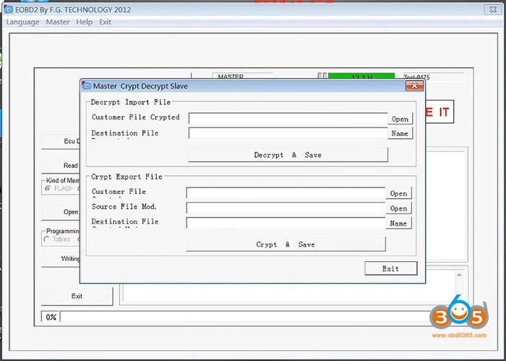Click the EOBD2 app icon in title bar
The height and width of the screenshot is (361, 506).
click(x=8, y=9)
